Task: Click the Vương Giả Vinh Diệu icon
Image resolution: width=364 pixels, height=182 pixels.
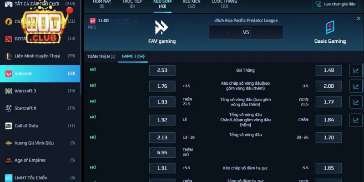Action: pos(9,143)
